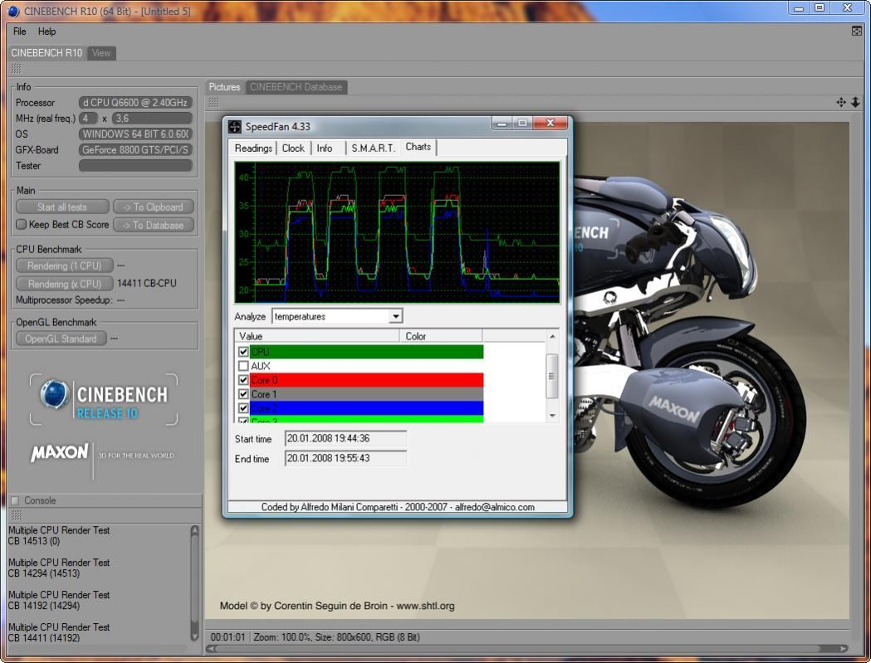871x663 pixels.
Task: Select the Charts tab in SpeedFan
Action: click(418, 147)
